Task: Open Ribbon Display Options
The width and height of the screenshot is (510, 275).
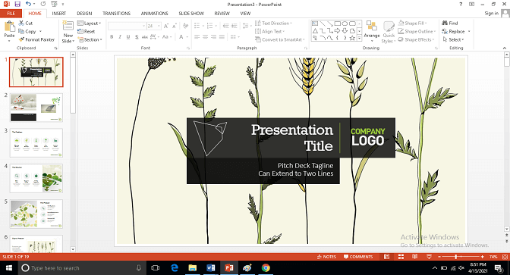Action: [x=471, y=5]
